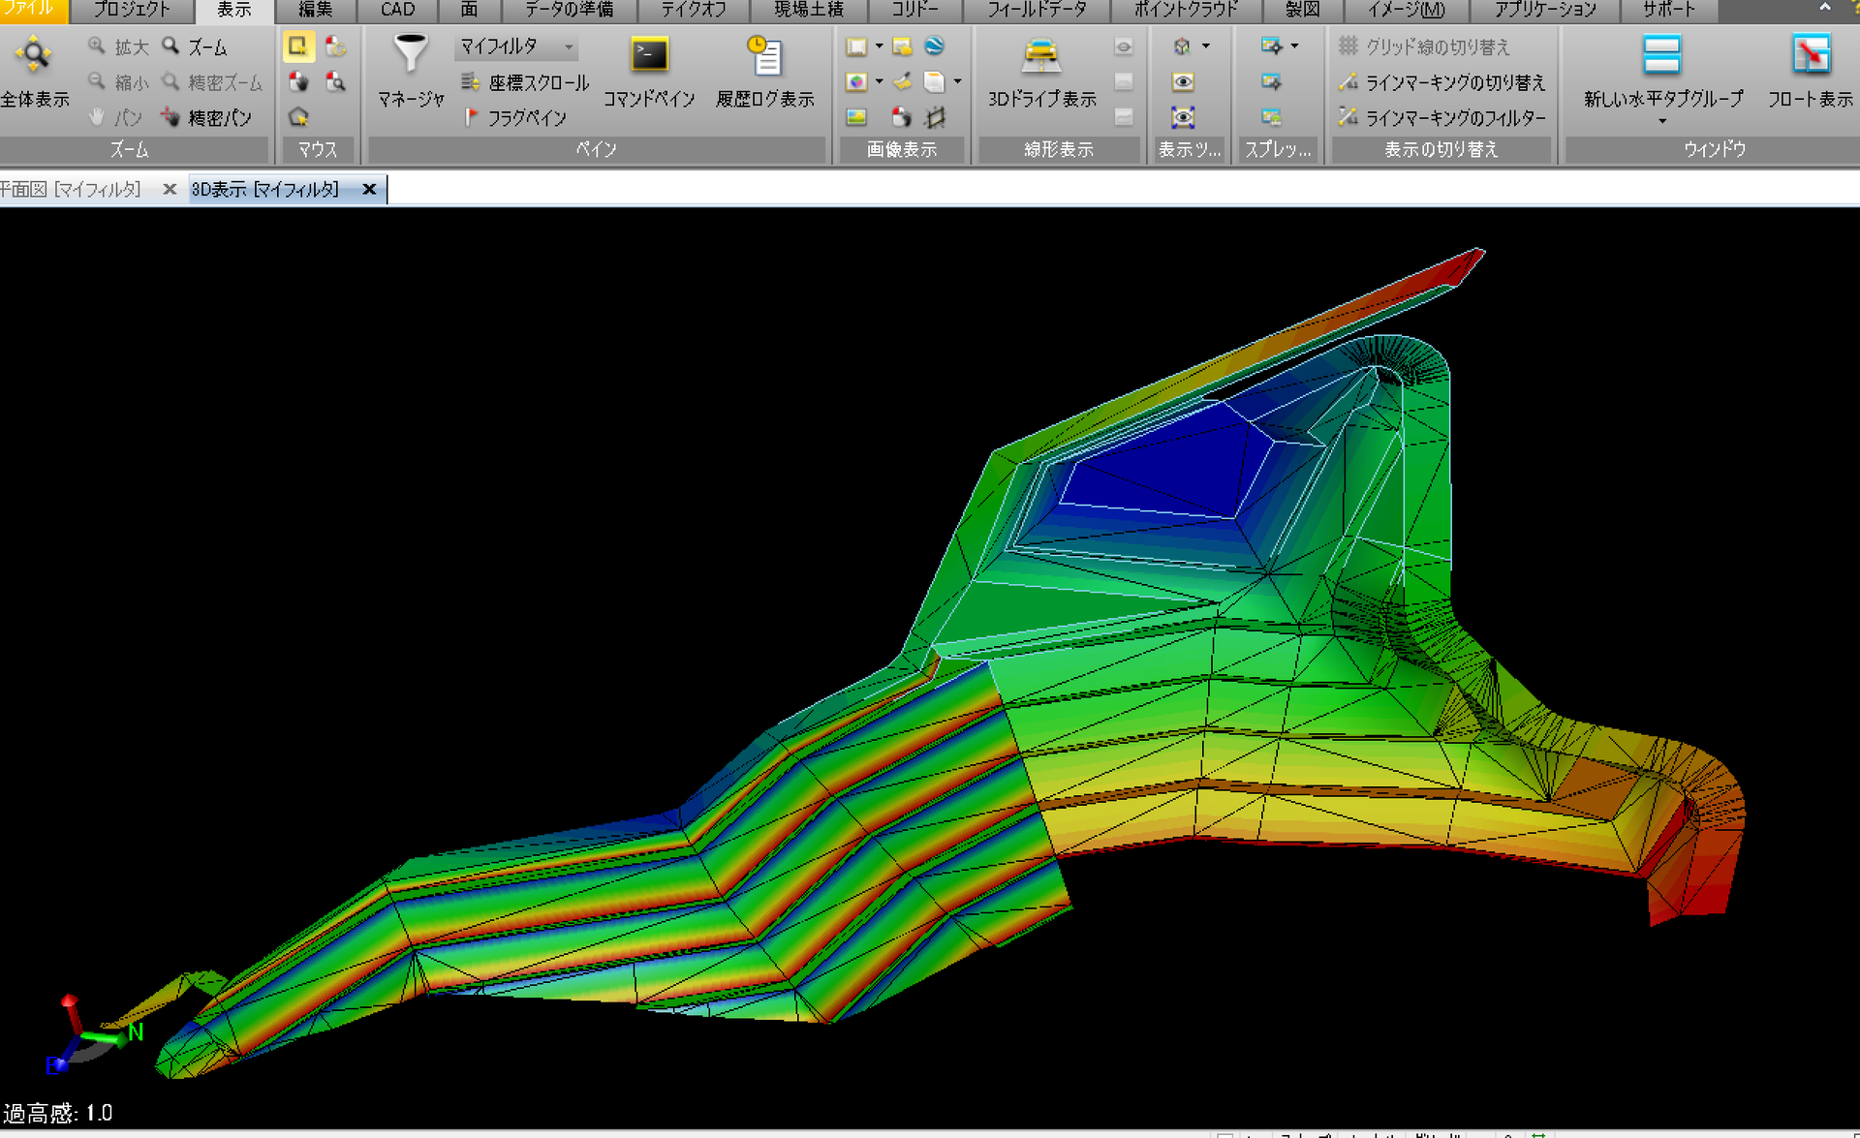Viewport: 1860px width, 1138px height.
Task: Click the image folder icon in 画像表示
Action: tap(902, 46)
